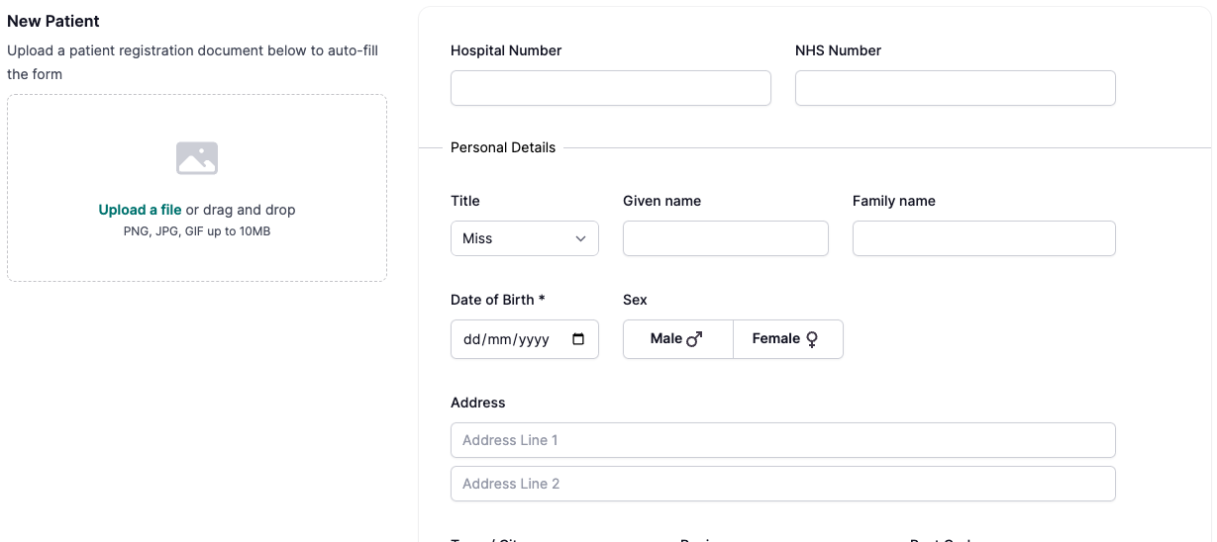Image resolution: width=1217 pixels, height=542 pixels.
Task: Click into the Given name field
Action: pyautogui.click(x=726, y=238)
